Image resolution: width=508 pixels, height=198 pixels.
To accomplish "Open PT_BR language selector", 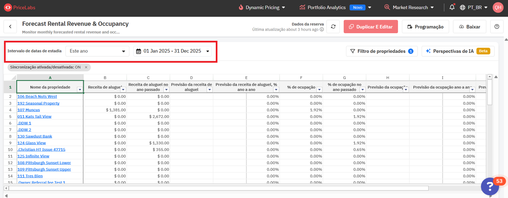I will click(473, 7).
